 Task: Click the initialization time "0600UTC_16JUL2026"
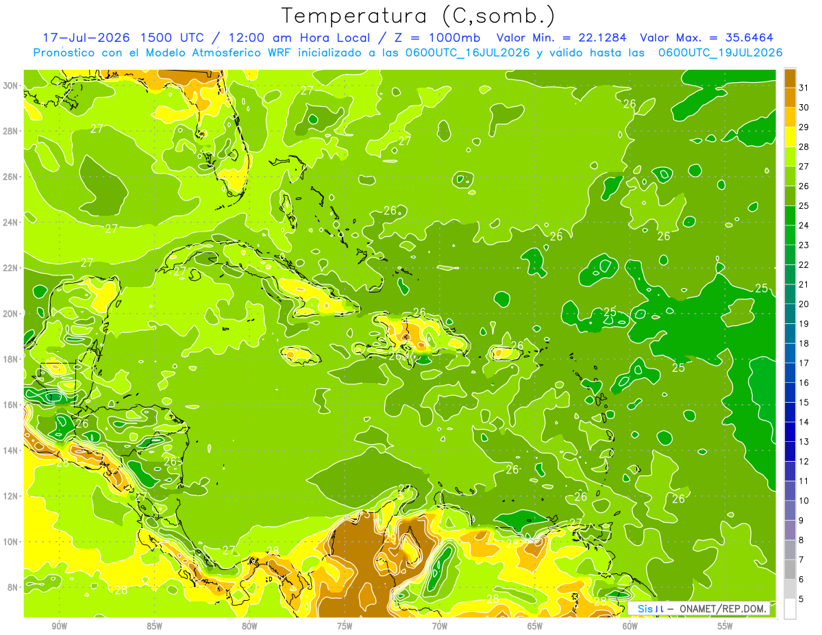pyautogui.click(x=469, y=53)
